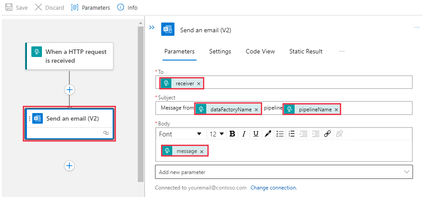Image resolution: width=424 pixels, height=197 pixels.
Task: Open the text highlight color pen
Action: click(x=268, y=134)
